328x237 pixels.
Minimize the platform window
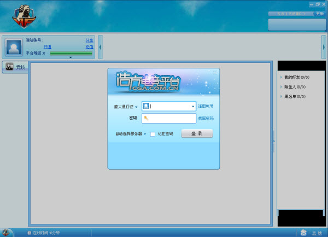pyautogui.click(x=312, y=4)
